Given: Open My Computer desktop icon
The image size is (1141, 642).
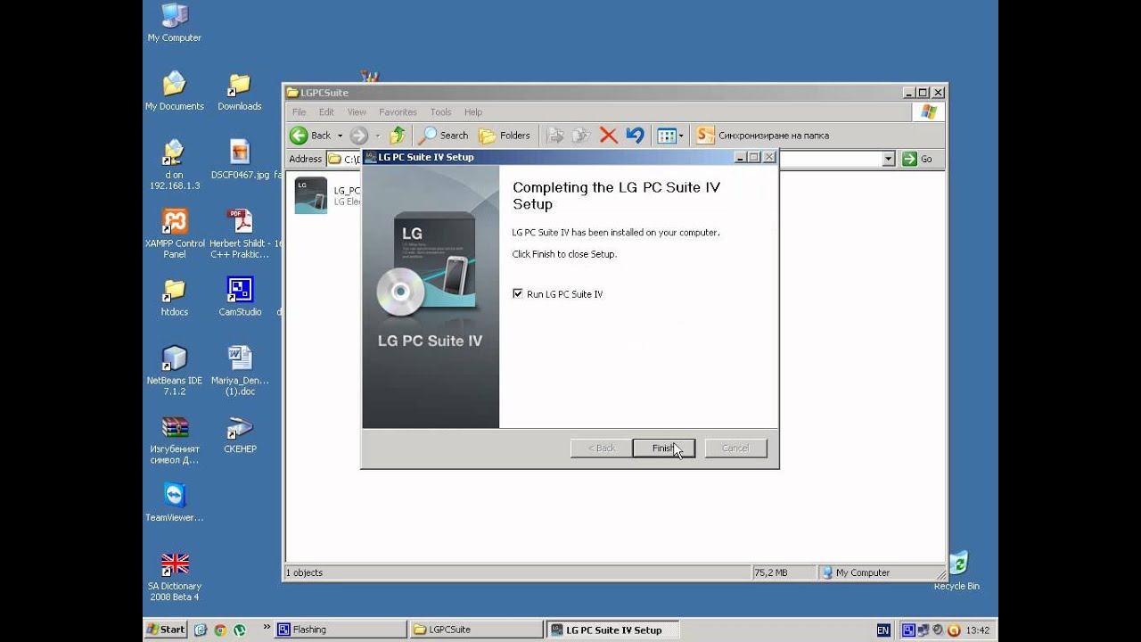Looking at the screenshot, I should pyautogui.click(x=174, y=22).
